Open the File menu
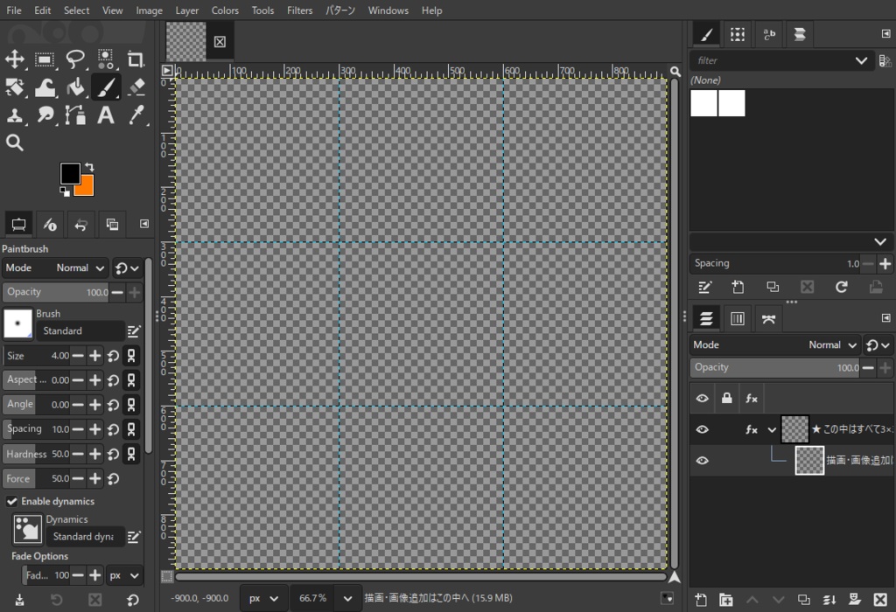Screen dimensions: 896x612 [14, 10]
